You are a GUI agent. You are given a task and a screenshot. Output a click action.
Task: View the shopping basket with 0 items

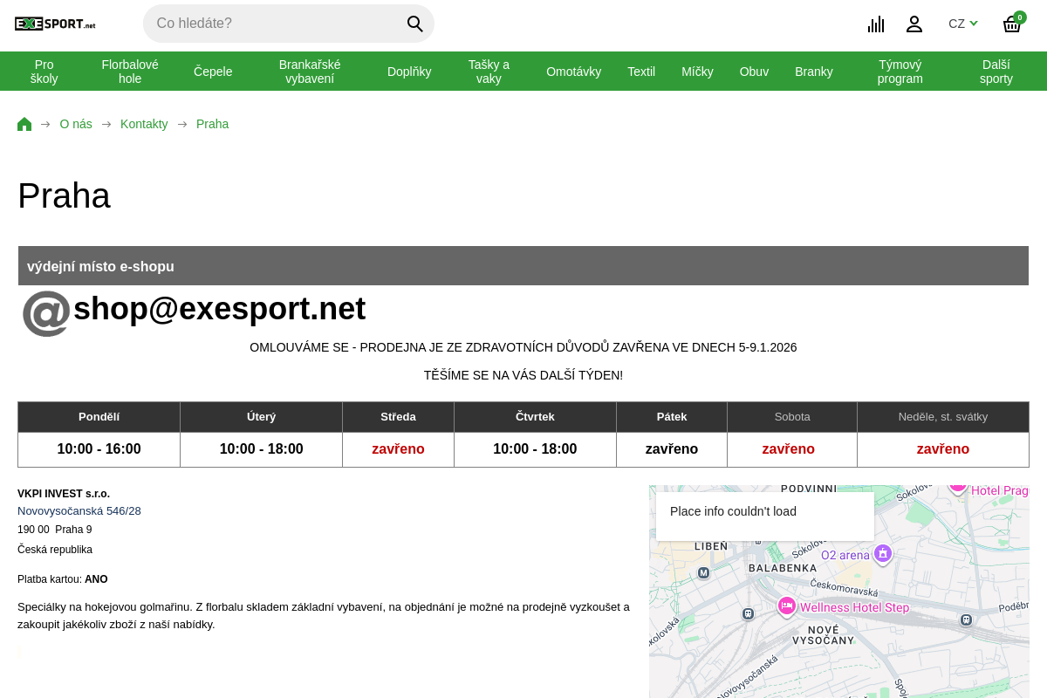coord(1011,24)
